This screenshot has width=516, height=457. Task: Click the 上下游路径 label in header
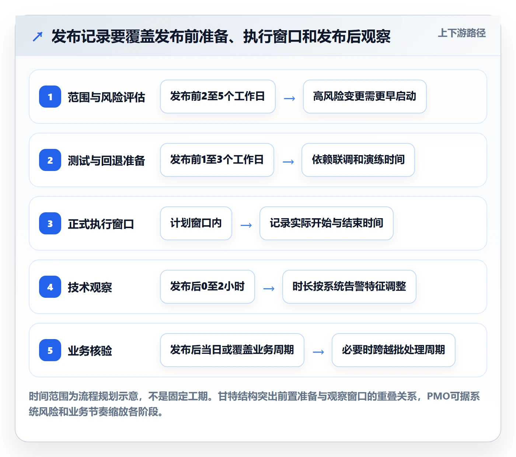[461, 33]
